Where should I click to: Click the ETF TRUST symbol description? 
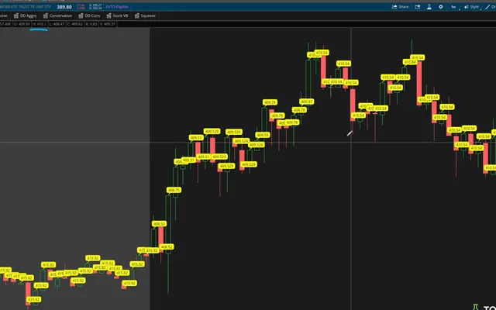tap(26, 7)
